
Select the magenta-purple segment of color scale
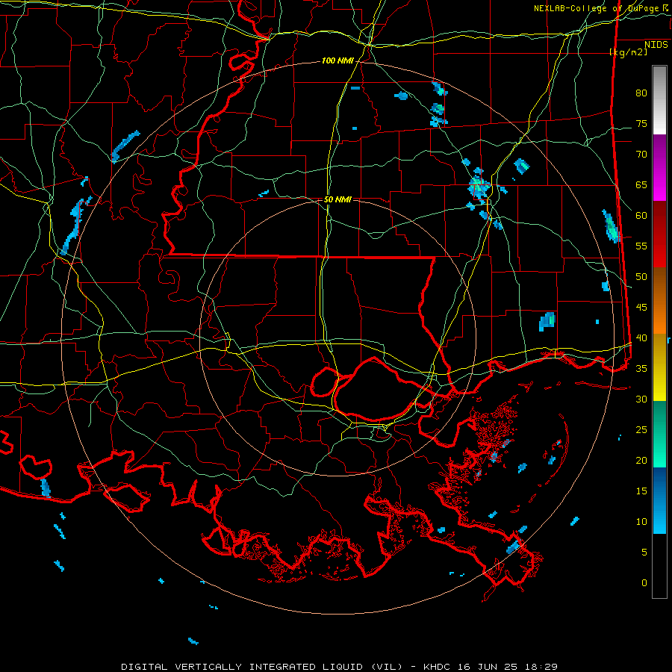[x=659, y=167]
